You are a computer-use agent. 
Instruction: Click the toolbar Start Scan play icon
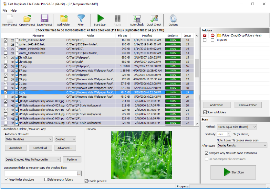[x=100, y=18]
